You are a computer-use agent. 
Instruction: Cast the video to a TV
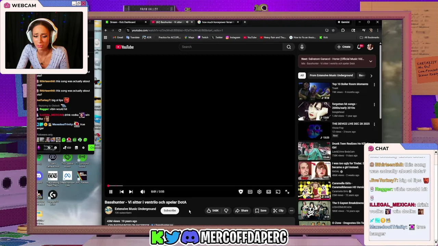point(278,192)
